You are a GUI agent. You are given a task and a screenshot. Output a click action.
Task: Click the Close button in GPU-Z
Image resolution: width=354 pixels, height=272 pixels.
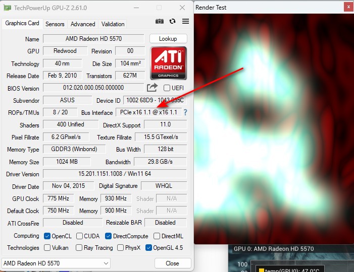173,263
